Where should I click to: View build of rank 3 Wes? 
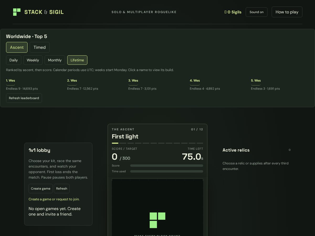pos(133,81)
